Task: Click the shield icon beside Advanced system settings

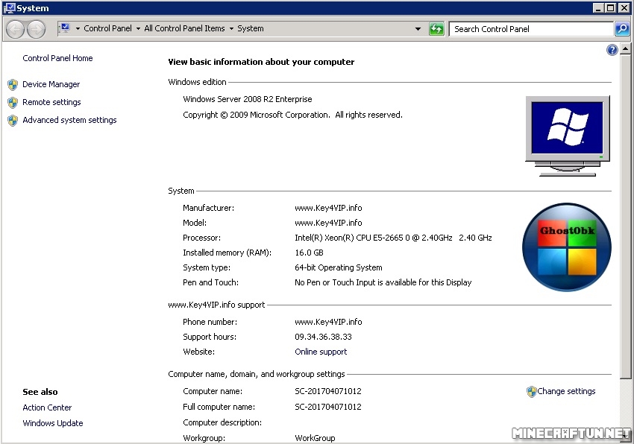Action: click(x=13, y=121)
